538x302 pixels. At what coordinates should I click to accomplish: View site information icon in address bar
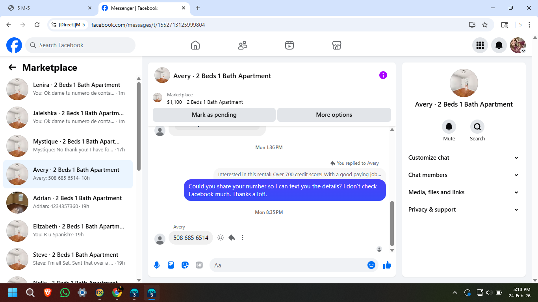pyautogui.click(x=54, y=25)
